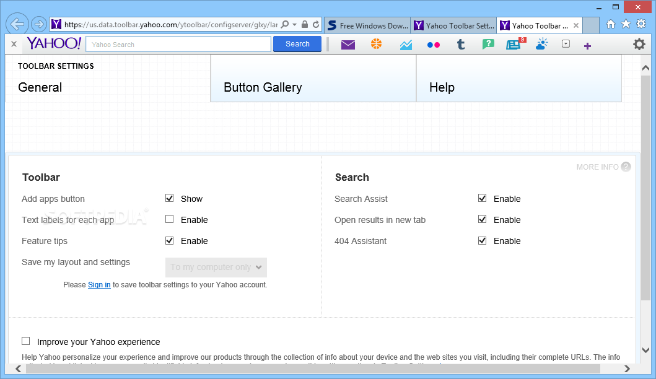Viewport: 656px width, 379px height.
Task: Click the Weather toolbar icon
Action: (x=542, y=44)
